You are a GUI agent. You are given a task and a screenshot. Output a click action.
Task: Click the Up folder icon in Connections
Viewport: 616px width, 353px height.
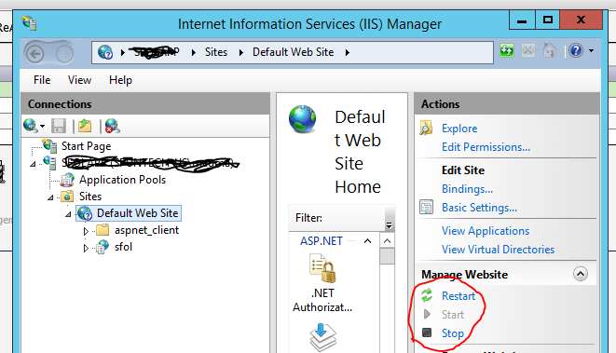(x=85, y=126)
